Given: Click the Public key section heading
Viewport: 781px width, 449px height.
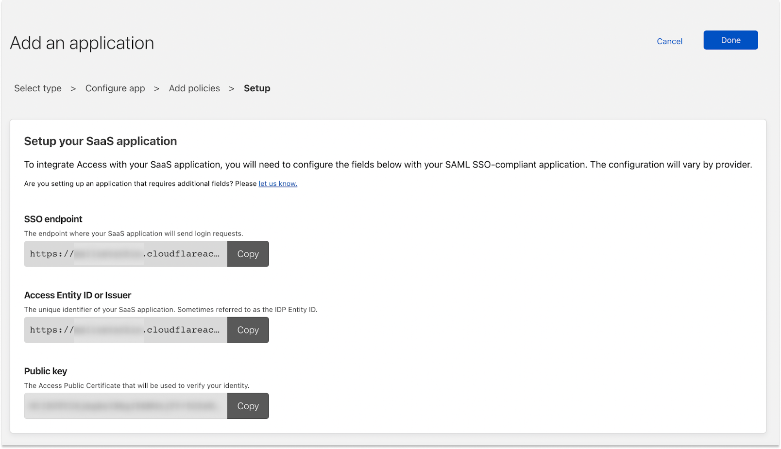Looking at the screenshot, I should coord(45,371).
